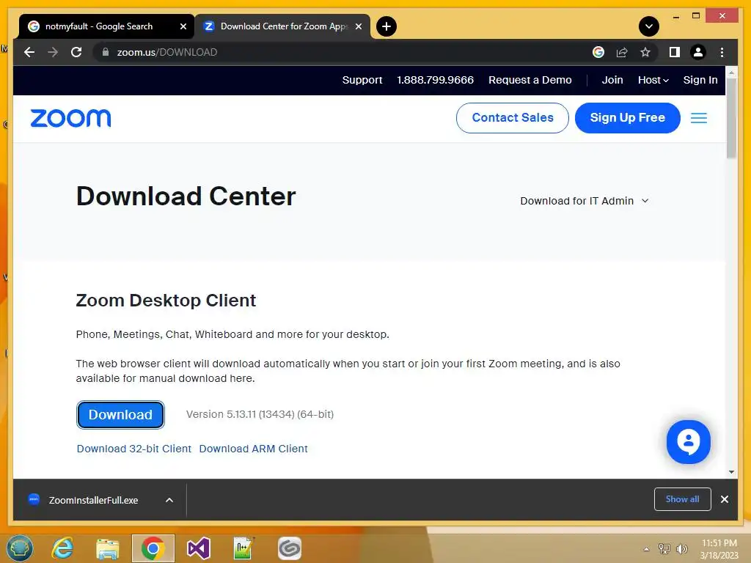Close the Download Center for Zoom tab
751x563 pixels.
pyautogui.click(x=358, y=26)
